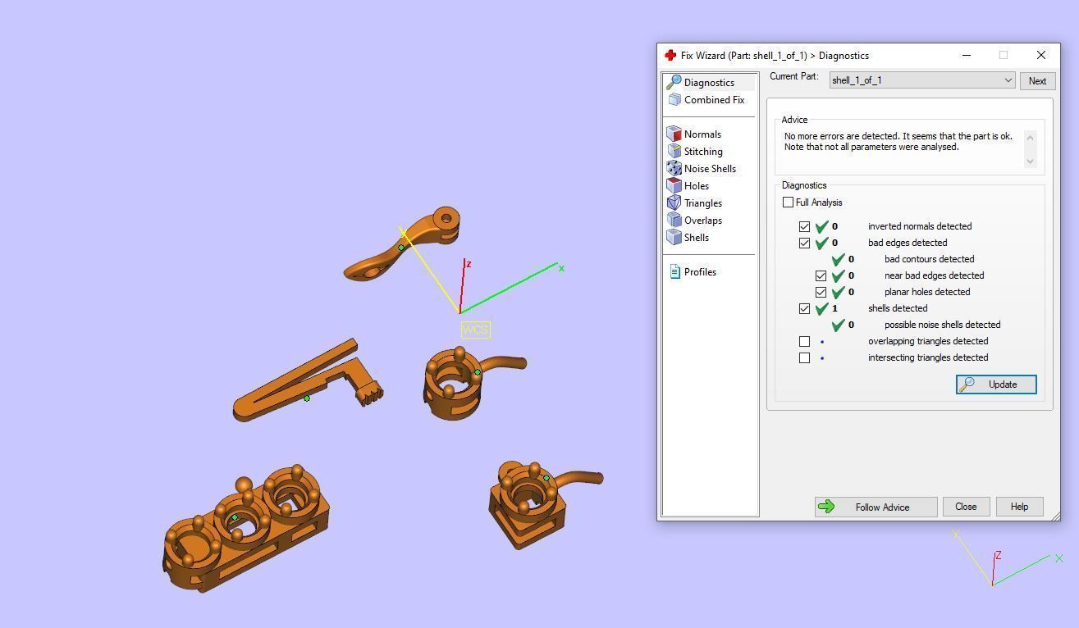Uncheck planar holes detected checkbox
The height and width of the screenshot is (628, 1079).
(821, 292)
